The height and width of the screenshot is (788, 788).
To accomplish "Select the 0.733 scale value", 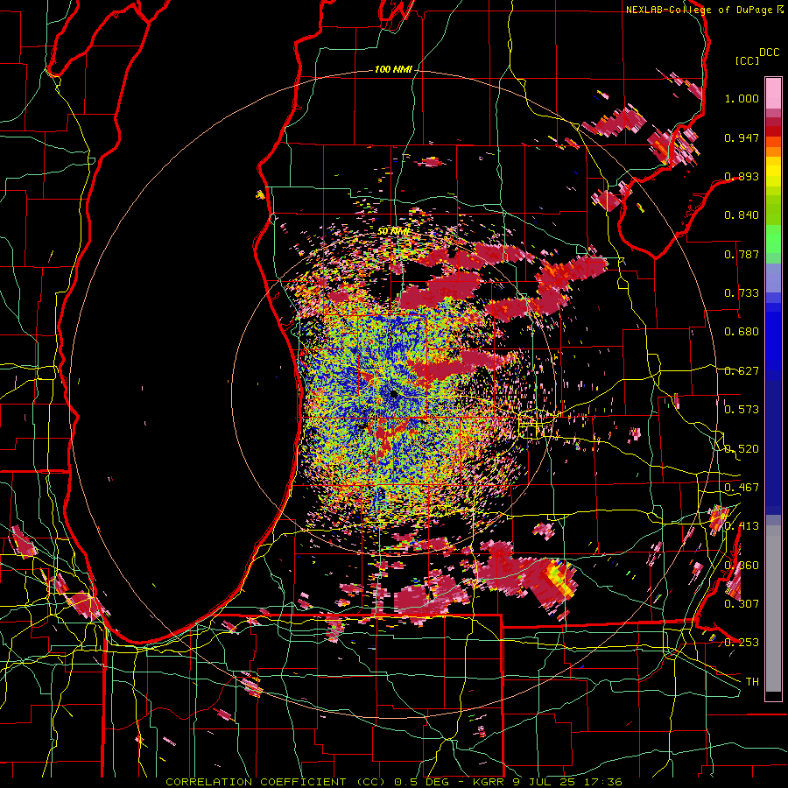I will pyautogui.click(x=742, y=293).
